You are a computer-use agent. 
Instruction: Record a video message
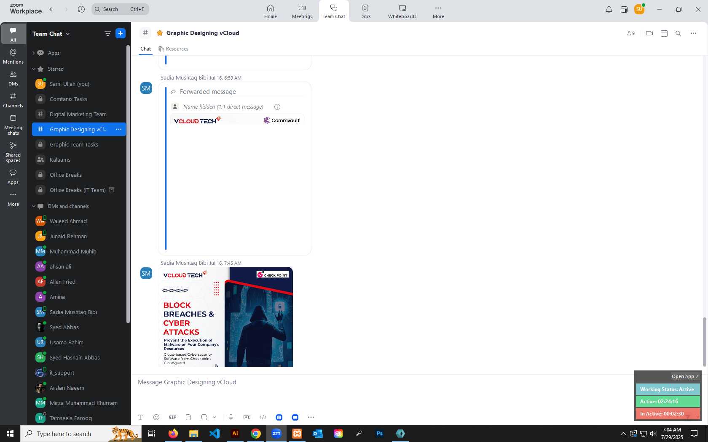tap(247, 417)
